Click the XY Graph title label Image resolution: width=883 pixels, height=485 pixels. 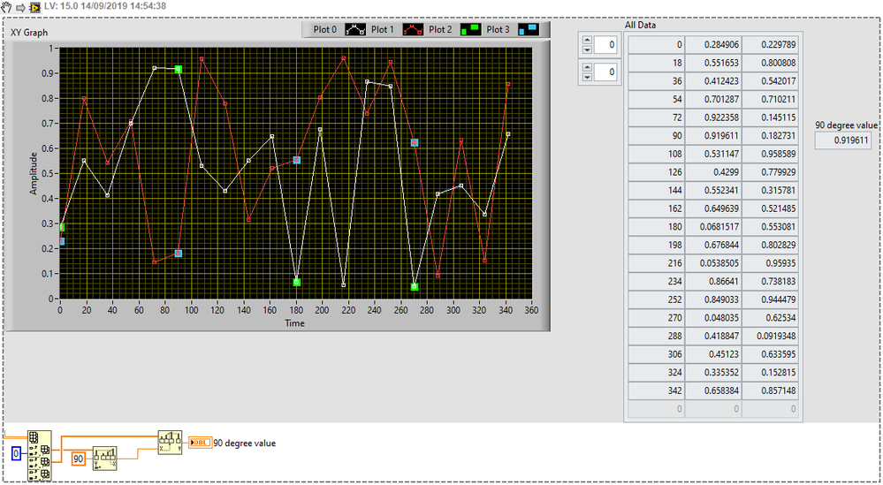(29, 33)
